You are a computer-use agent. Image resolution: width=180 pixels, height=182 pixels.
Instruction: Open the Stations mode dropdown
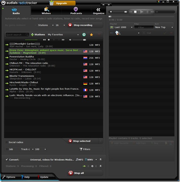46,25
